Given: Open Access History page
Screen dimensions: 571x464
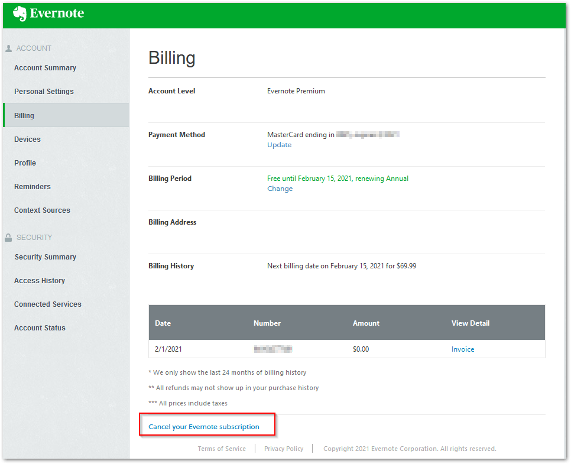Looking at the screenshot, I should point(40,281).
